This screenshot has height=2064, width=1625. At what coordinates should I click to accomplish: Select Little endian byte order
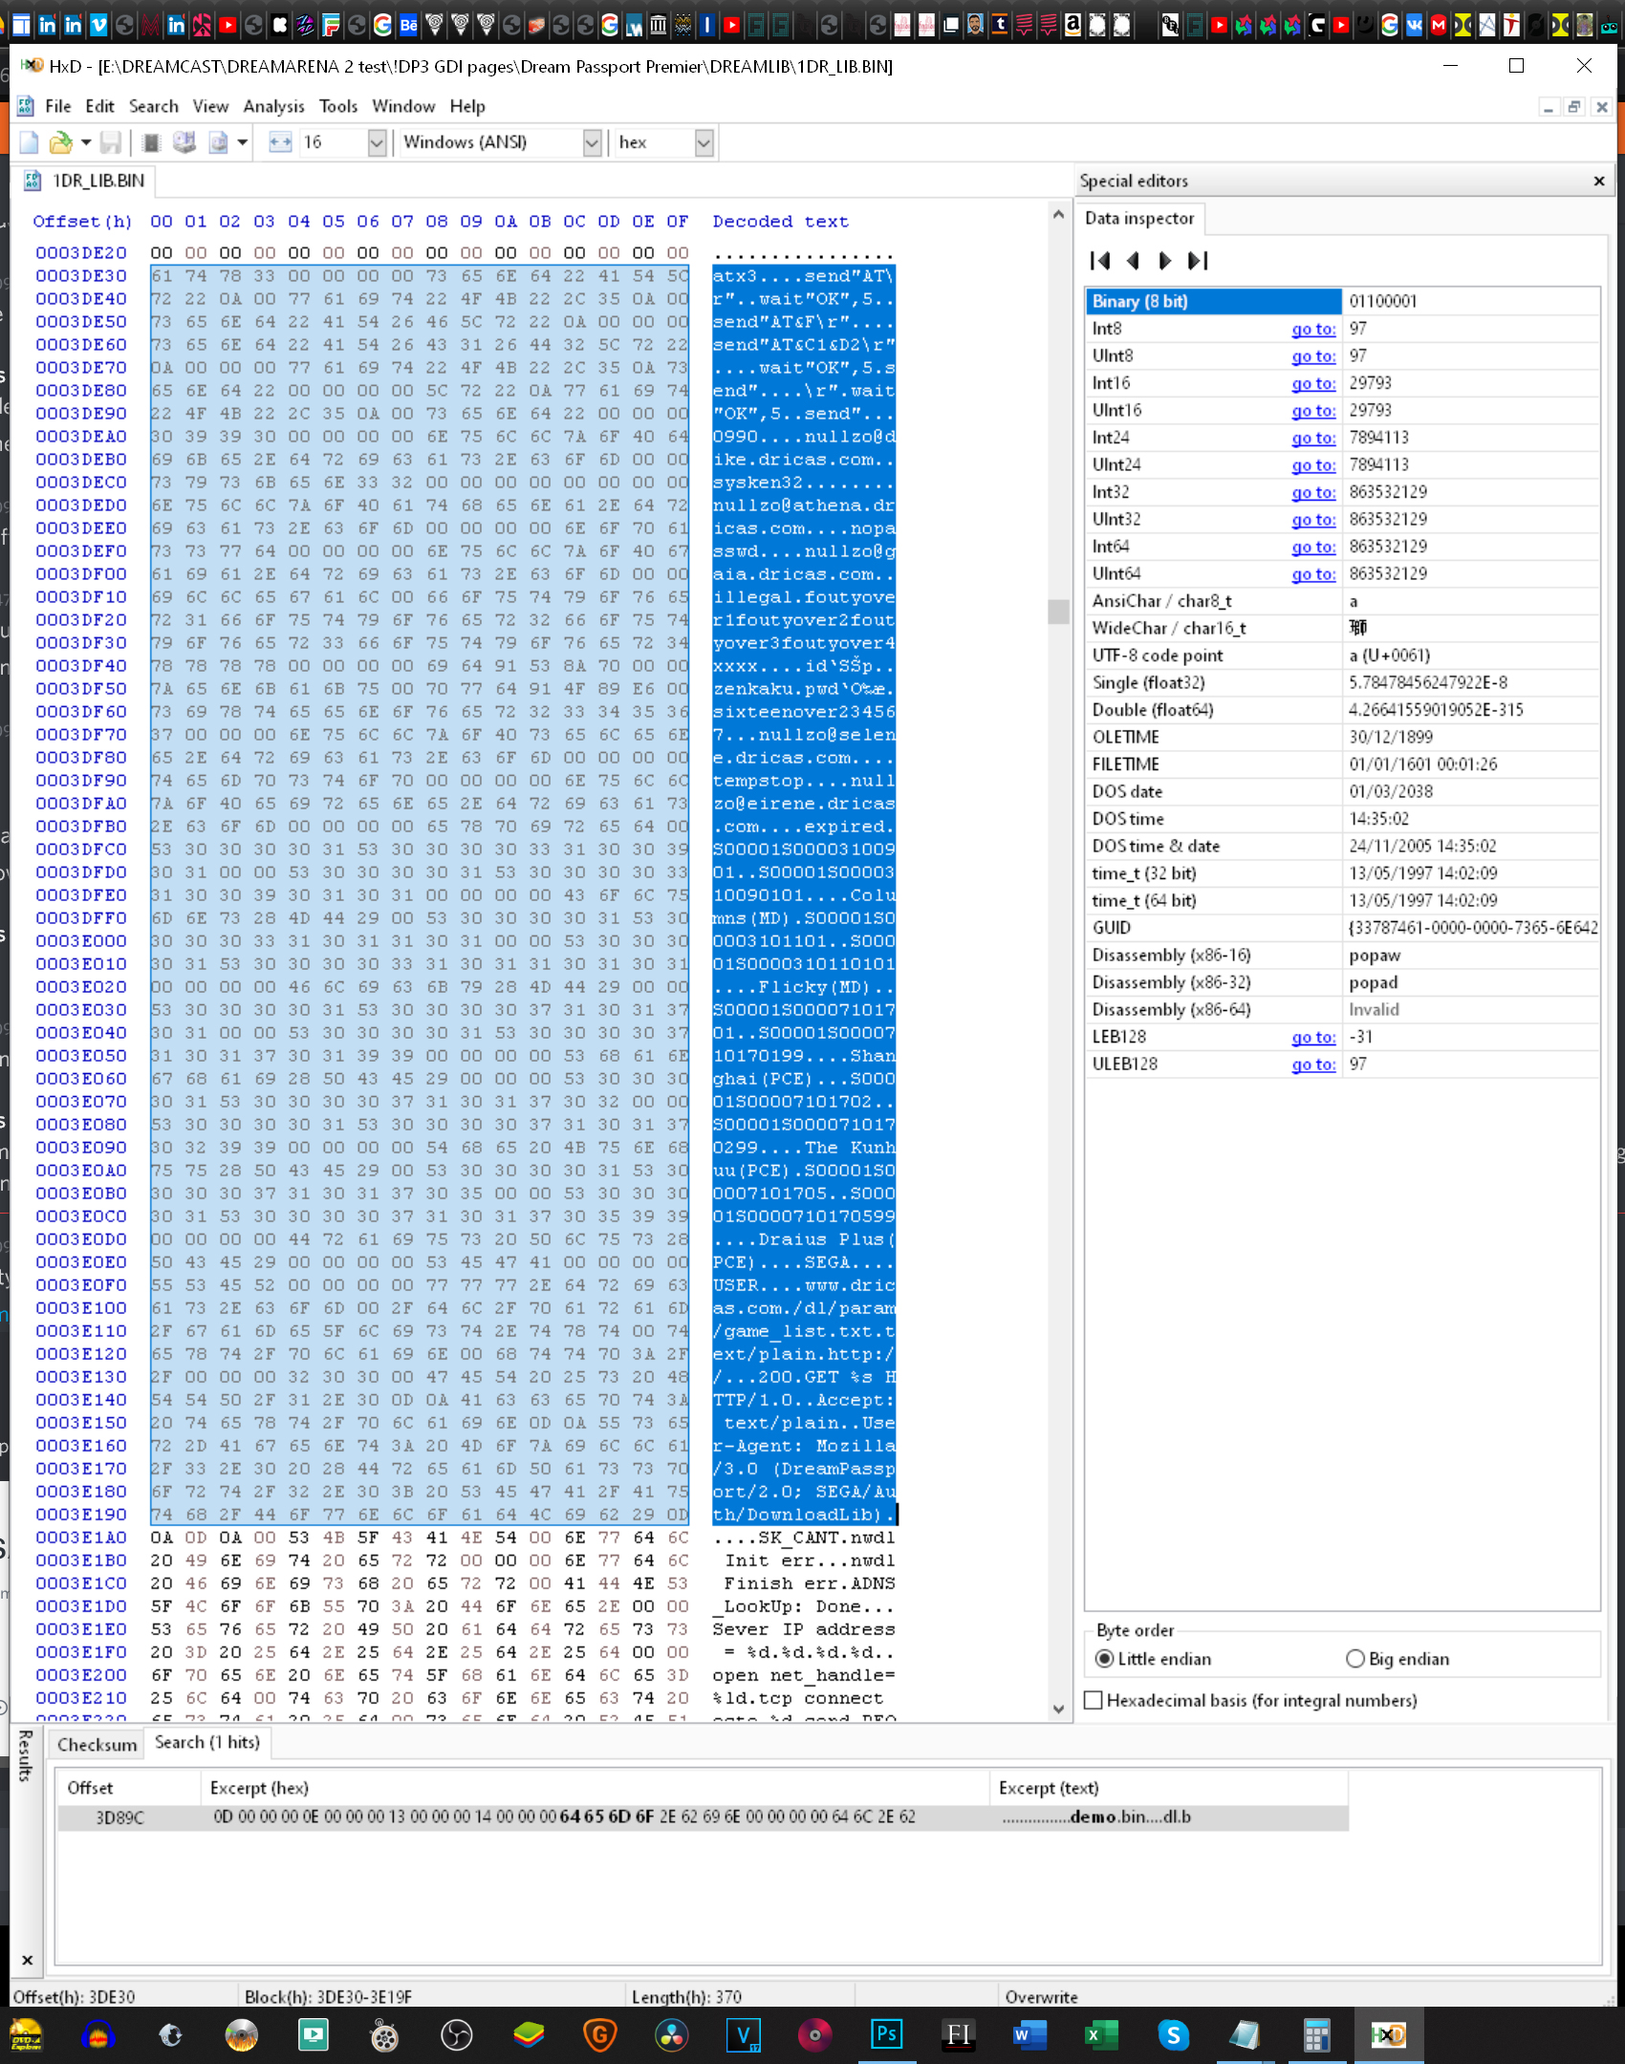[x=1154, y=1659]
